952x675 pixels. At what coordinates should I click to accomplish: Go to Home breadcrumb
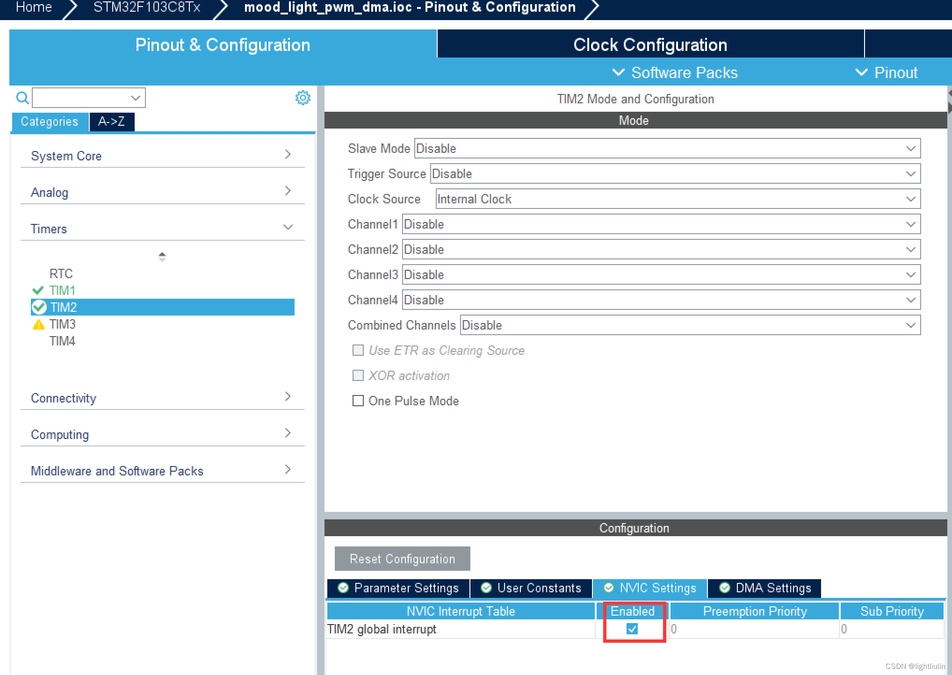(x=34, y=7)
